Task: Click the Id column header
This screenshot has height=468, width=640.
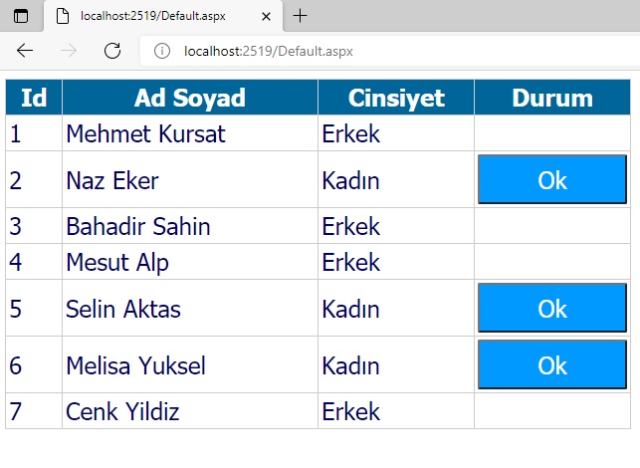Action: point(34,98)
